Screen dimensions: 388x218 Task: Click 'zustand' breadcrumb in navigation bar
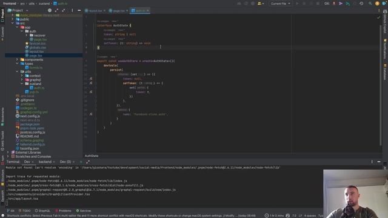point(44,4)
